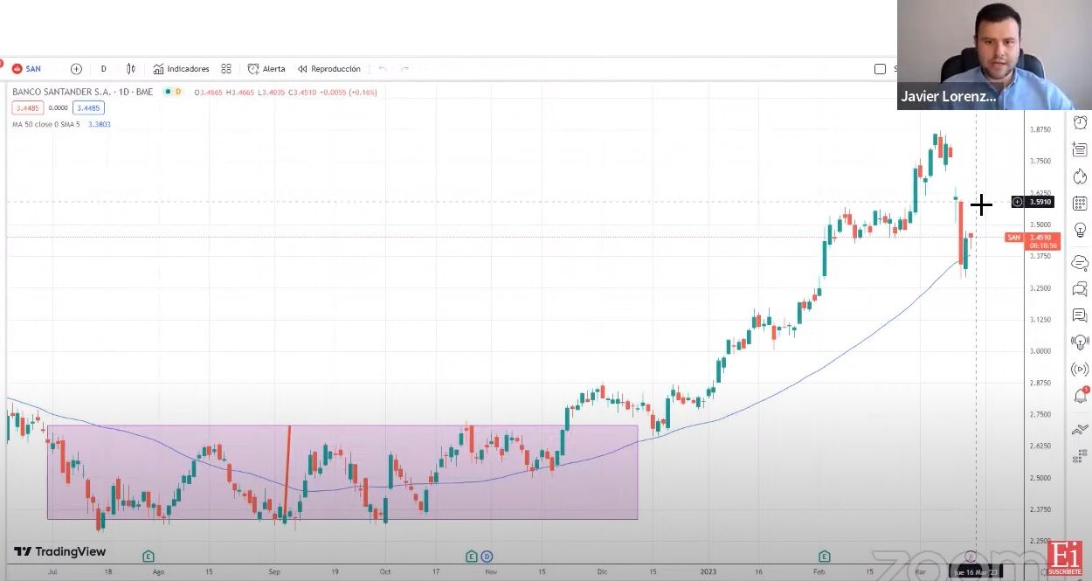Viewport: 1092px width, 581px height.
Task: Open the ideas stream comment icon
Action: click(1080, 315)
